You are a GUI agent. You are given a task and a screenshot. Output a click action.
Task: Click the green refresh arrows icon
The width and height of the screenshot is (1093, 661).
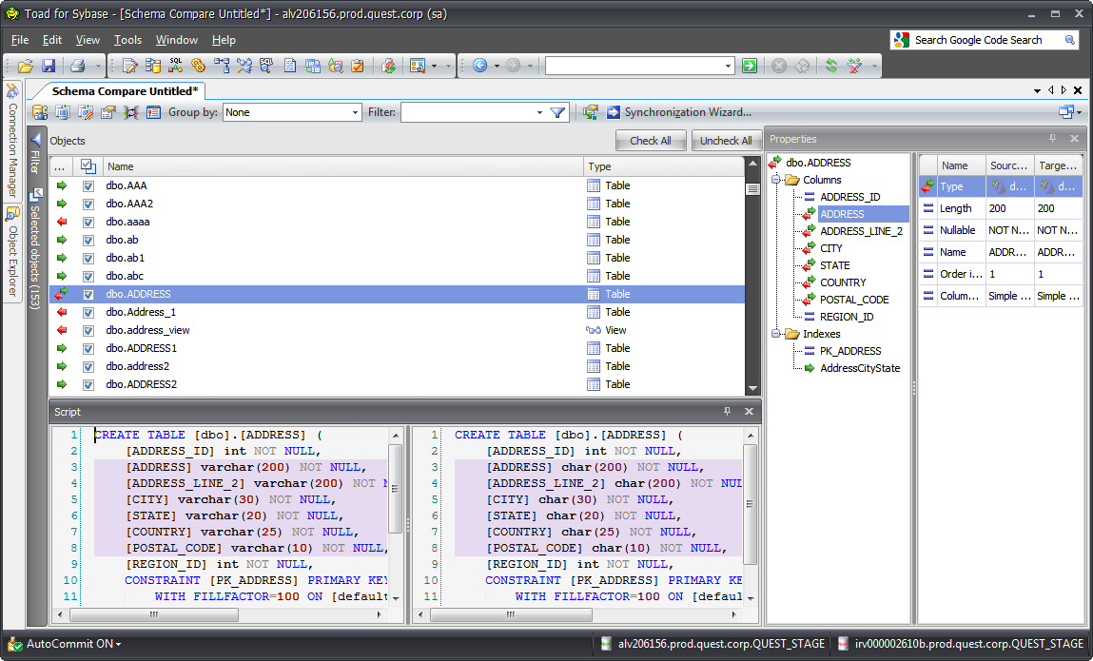830,66
